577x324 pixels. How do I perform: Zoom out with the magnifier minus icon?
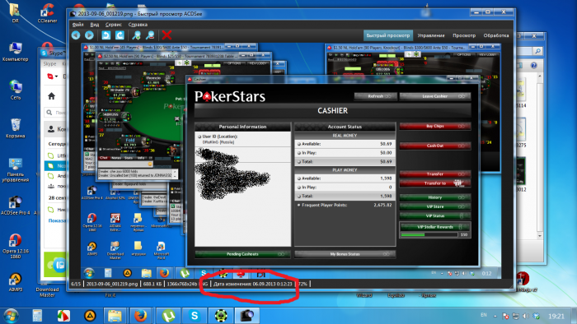[x=150, y=35]
